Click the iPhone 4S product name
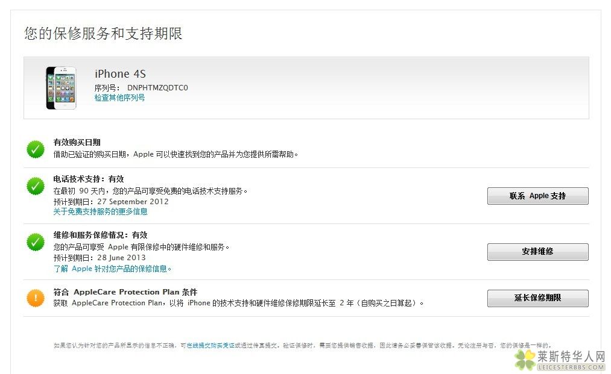This screenshot has height=374, width=611. point(120,73)
